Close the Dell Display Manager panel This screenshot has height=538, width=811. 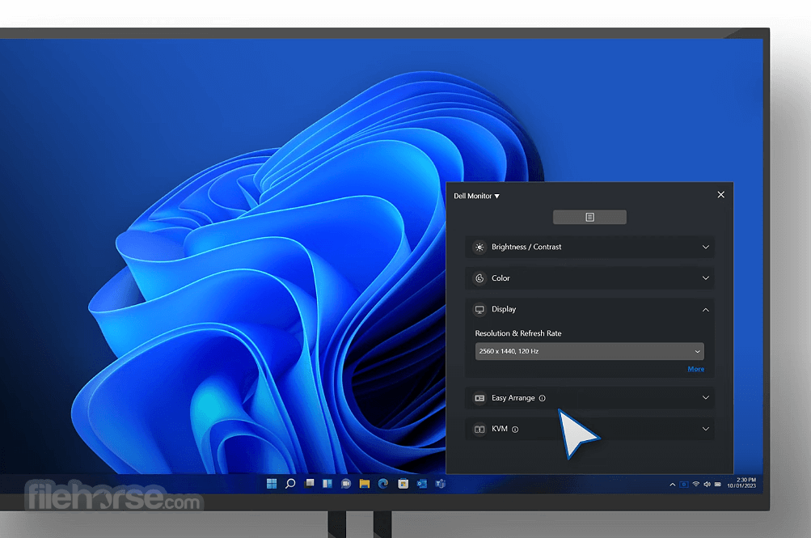pos(721,194)
